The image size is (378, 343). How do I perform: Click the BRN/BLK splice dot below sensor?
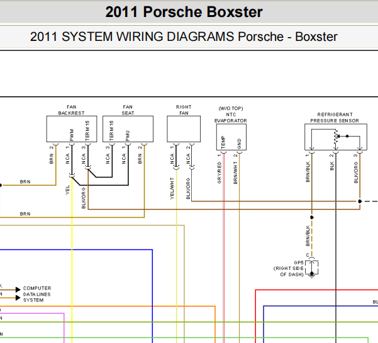click(312, 217)
